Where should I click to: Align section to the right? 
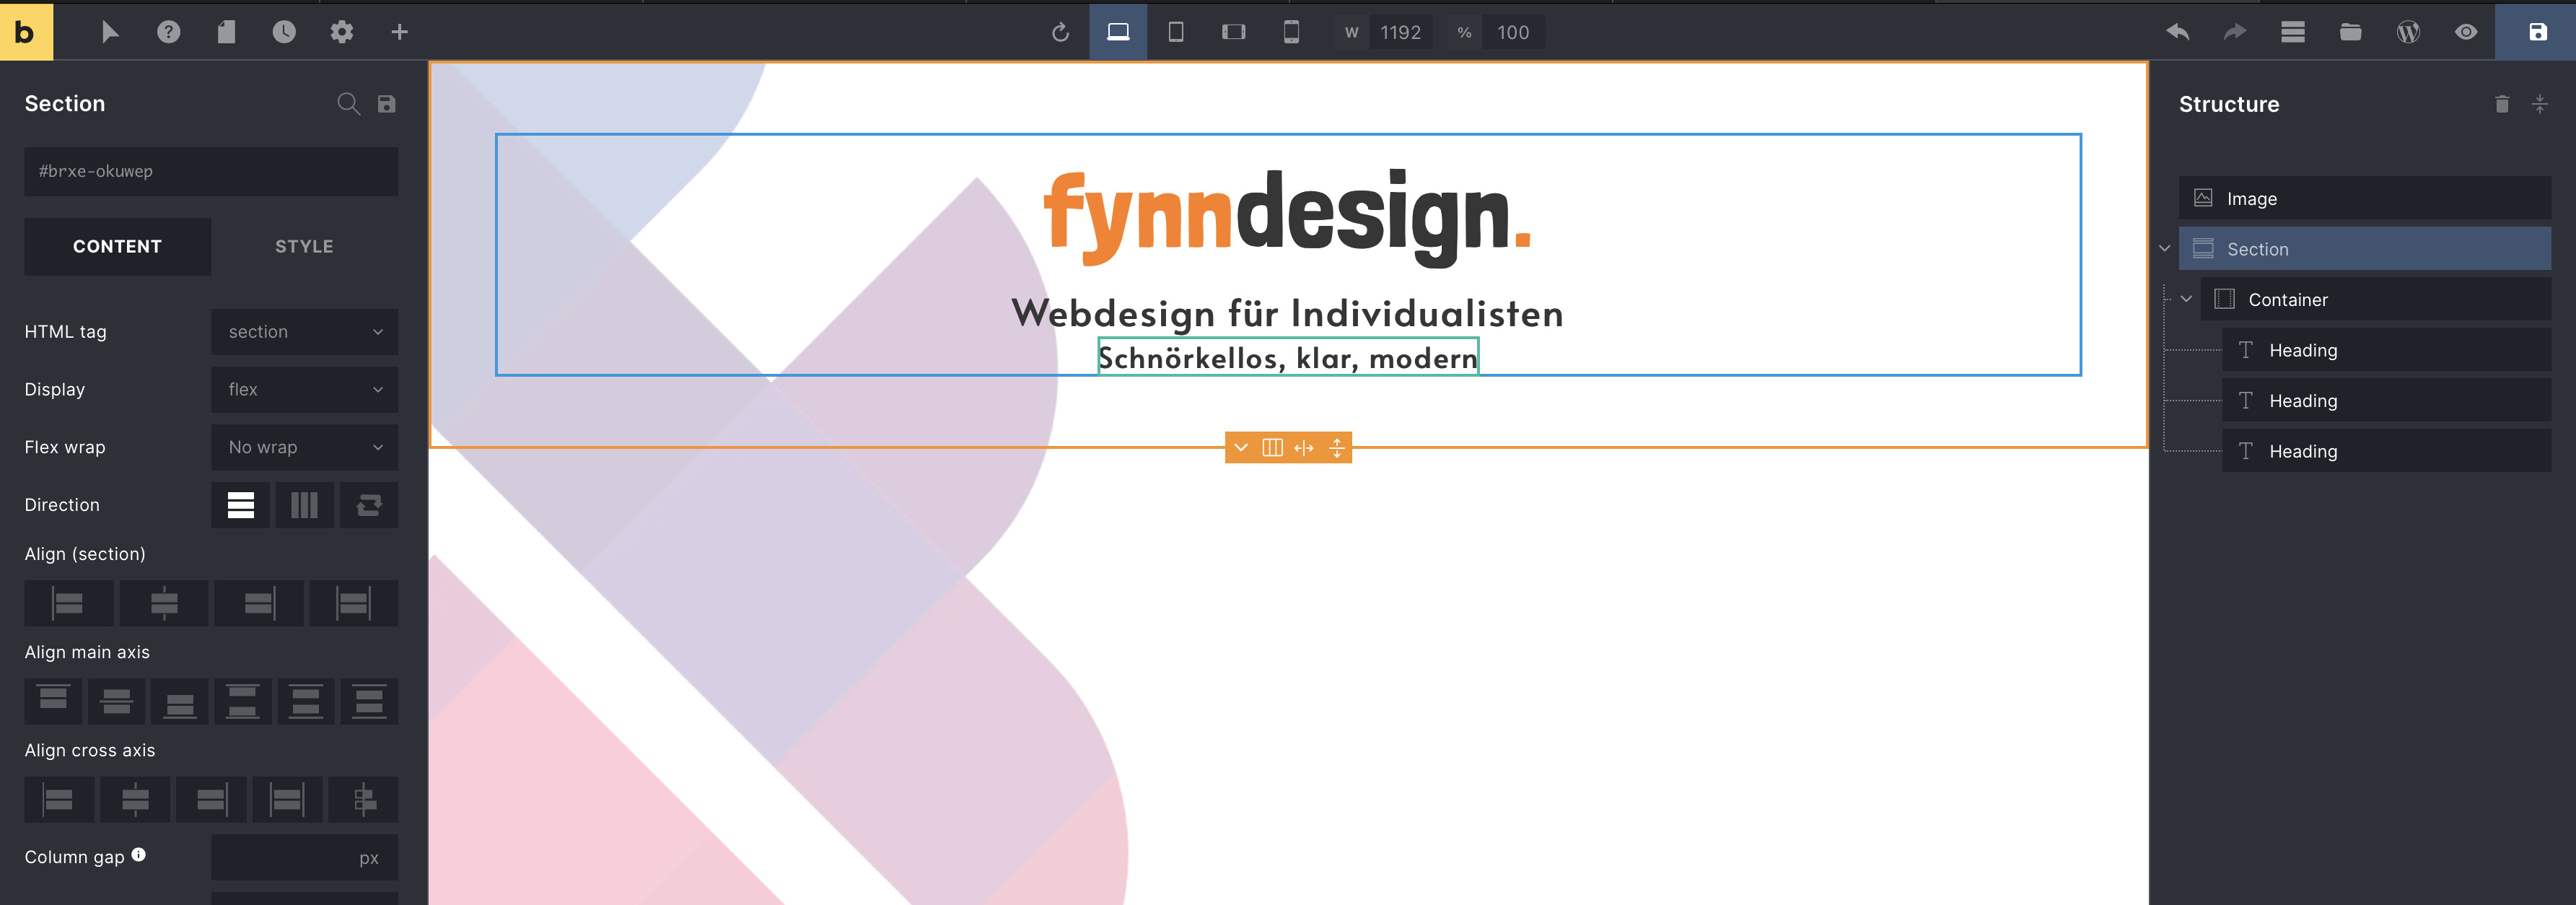coord(259,603)
